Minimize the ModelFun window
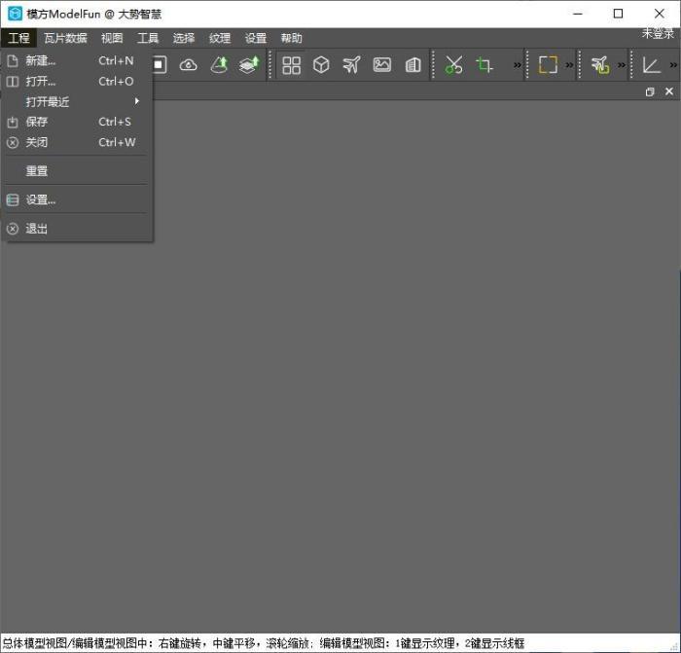Screen dimensions: 681x653 point(578,14)
